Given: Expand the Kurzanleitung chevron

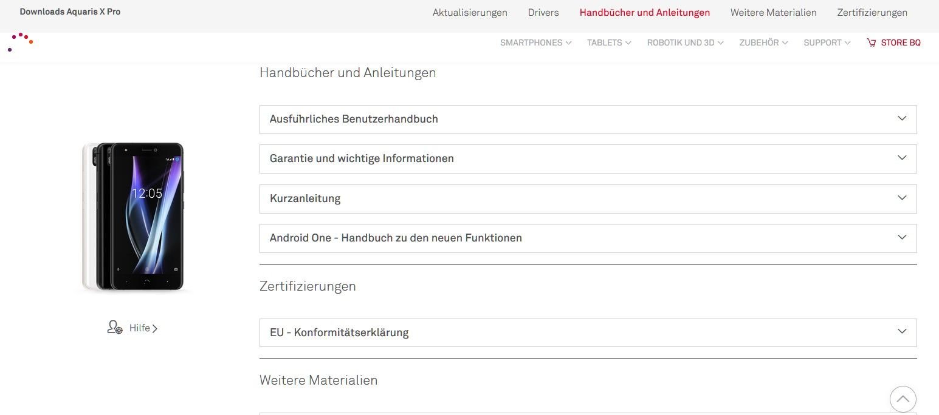Looking at the screenshot, I should tap(902, 198).
